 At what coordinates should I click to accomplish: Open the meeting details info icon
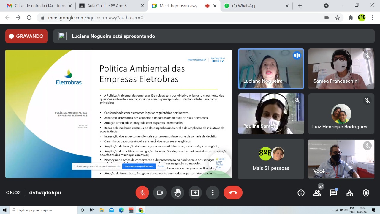pyautogui.click(x=301, y=193)
